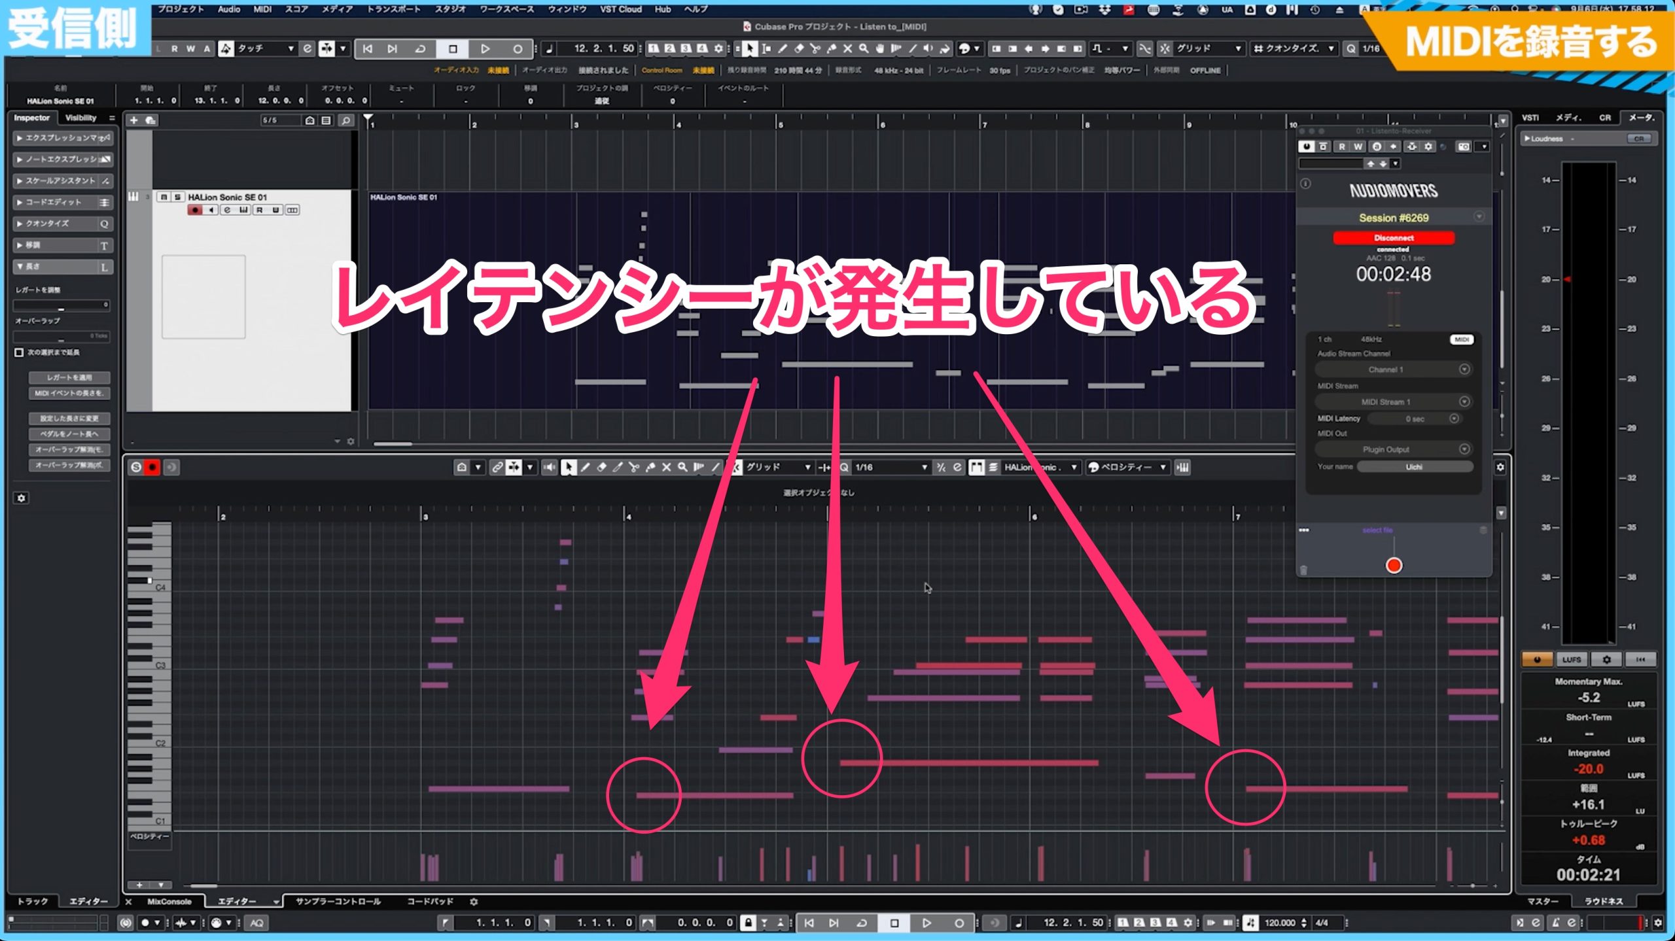
Task: Select the Object Selection arrow tool in main toolbar
Action: [x=750, y=48]
